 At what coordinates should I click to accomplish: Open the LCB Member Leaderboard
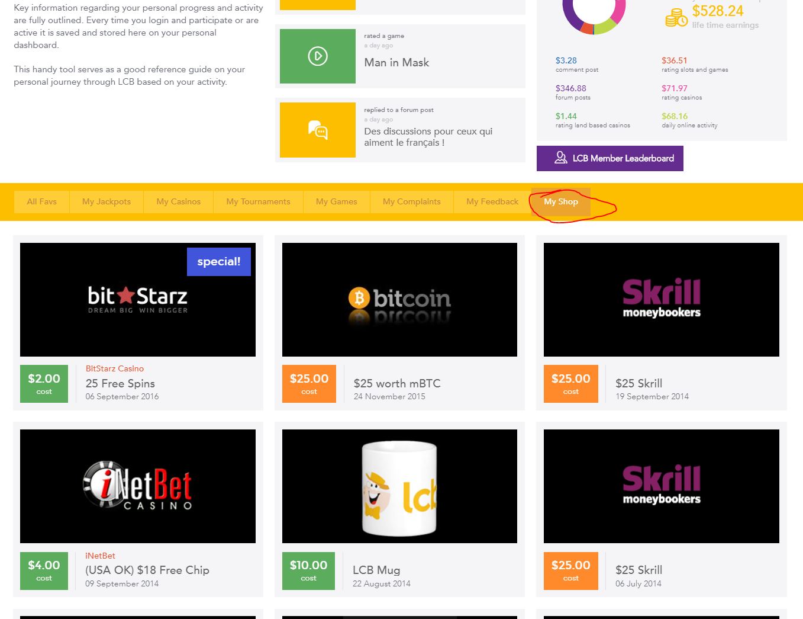pos(610,158)
